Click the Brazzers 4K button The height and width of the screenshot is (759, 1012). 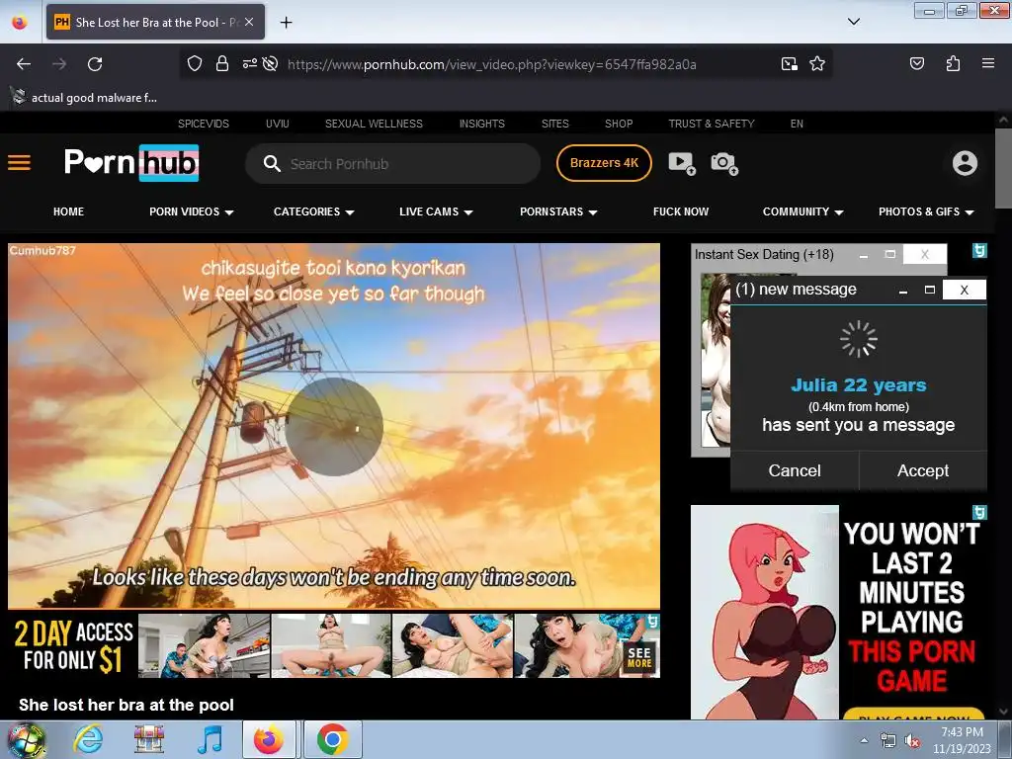coord(604,163)
